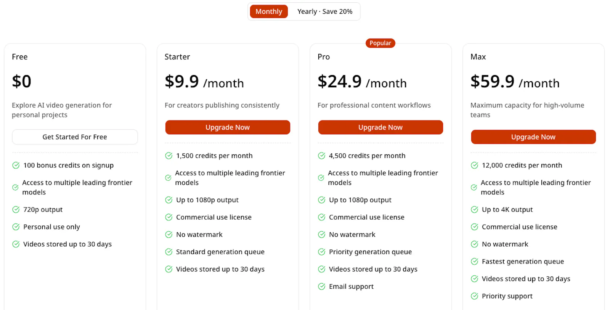Click the Popular badge on Pro
Screen dimensions: 610x310
380,43
